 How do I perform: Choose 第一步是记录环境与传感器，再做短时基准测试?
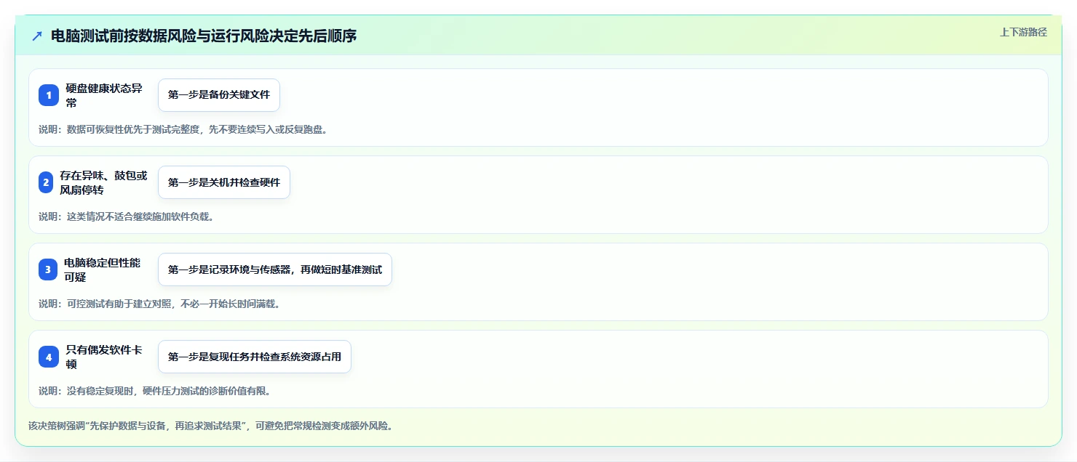pos(275,269)
